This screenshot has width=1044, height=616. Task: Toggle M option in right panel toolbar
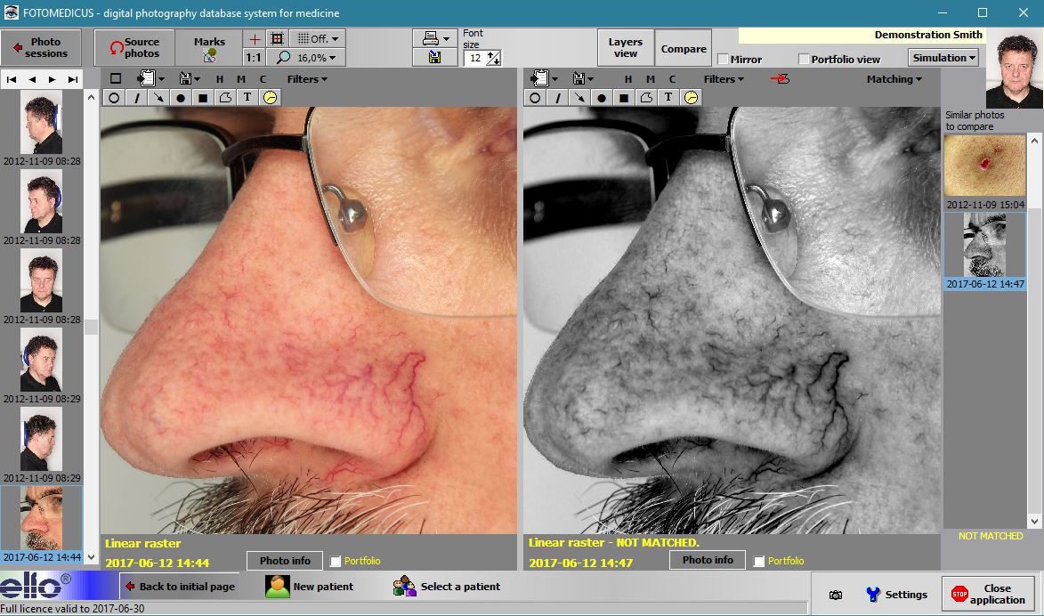[651, 79]
